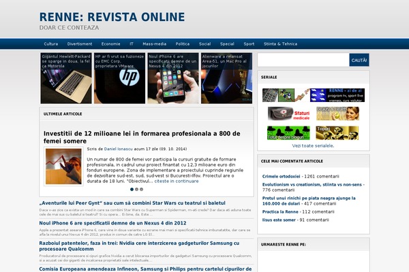The width and height of the screenshot is (409, 272).
Task: Open the Investitii de 12 milioane lei article headline
Action: pyautogui.click(x=142, y=137)
